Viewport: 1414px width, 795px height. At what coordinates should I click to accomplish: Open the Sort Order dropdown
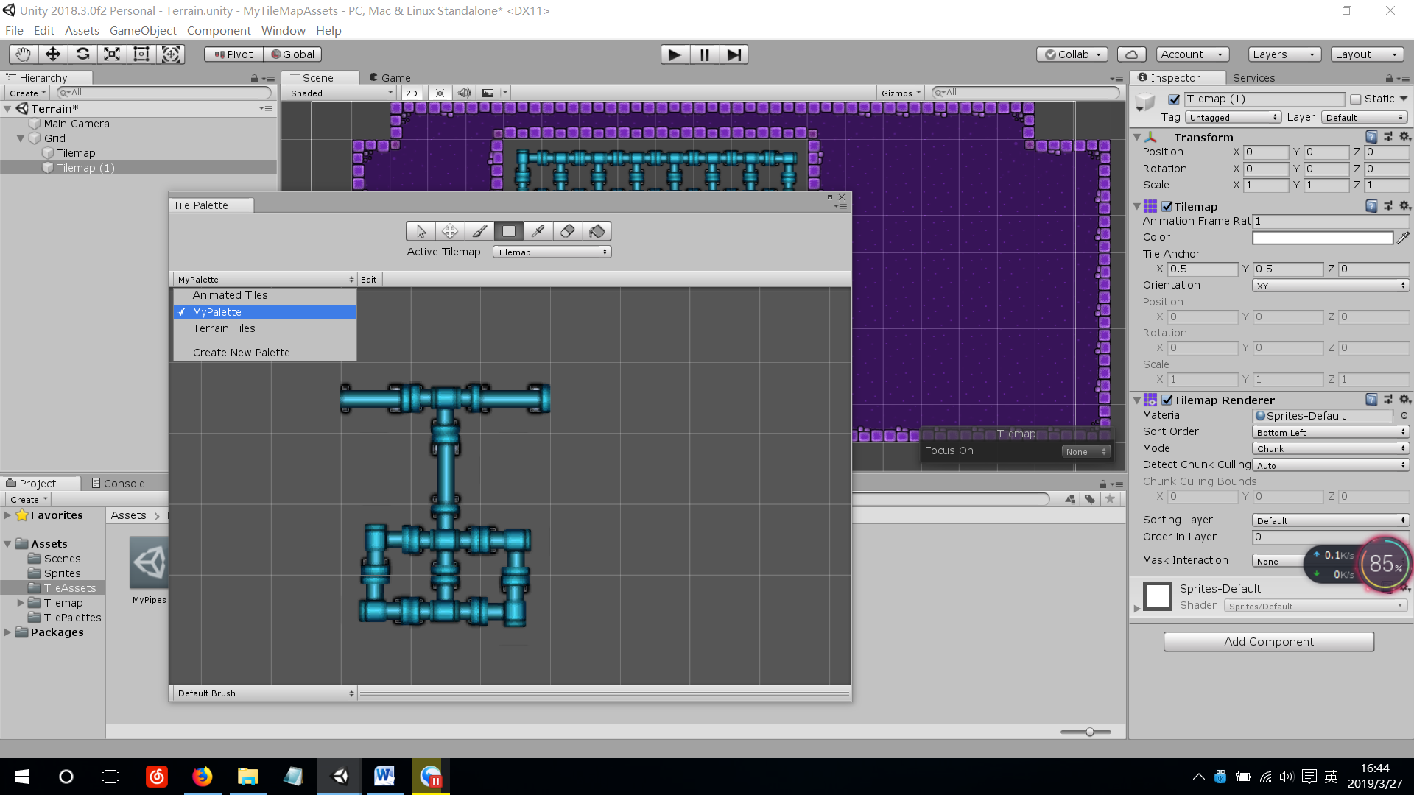tap(1330, 432)
